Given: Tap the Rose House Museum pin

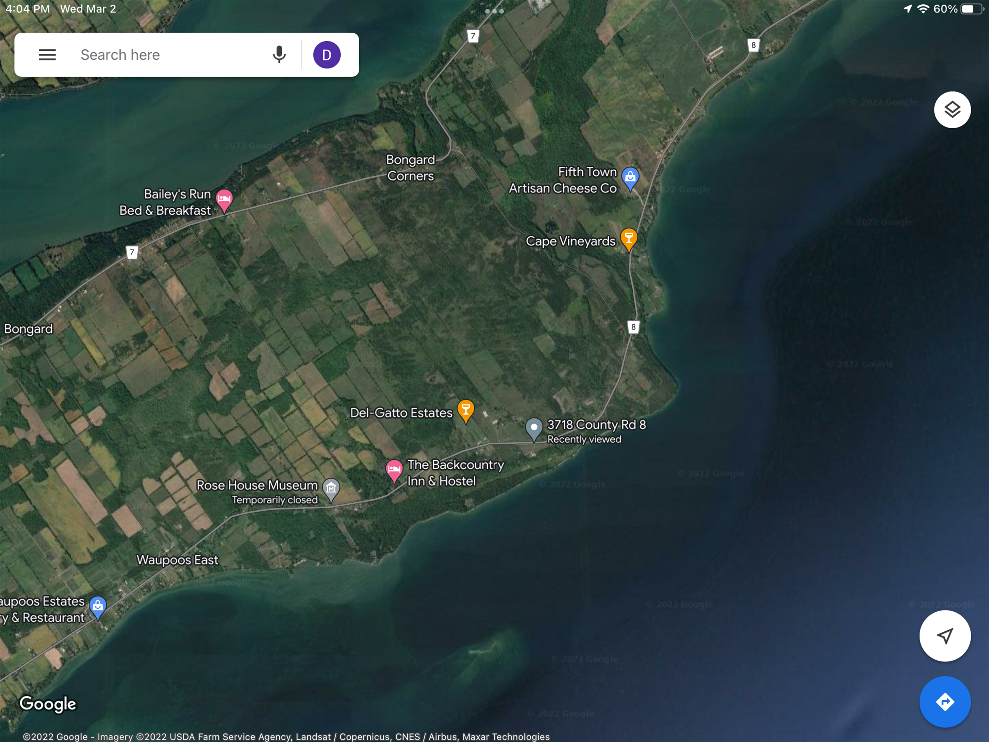Looking at the screenshot, I should (331, 488).
